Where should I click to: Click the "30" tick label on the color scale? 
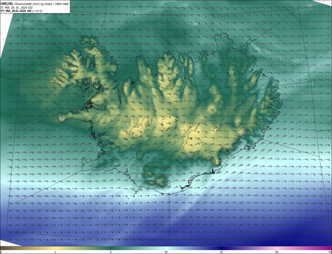click(x=276, y=252)
